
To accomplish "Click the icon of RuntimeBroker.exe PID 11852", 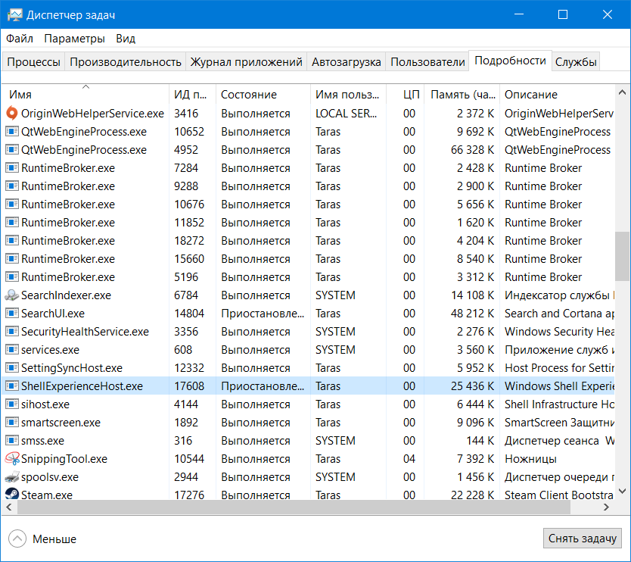I will [11, 222].
